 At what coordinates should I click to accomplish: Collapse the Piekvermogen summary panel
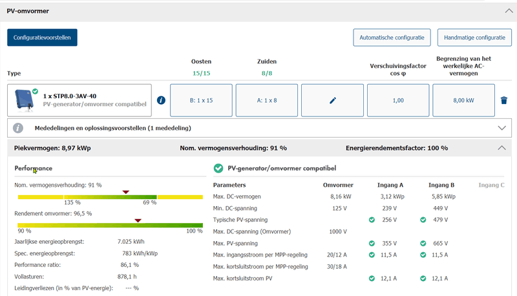pos(501,148)
